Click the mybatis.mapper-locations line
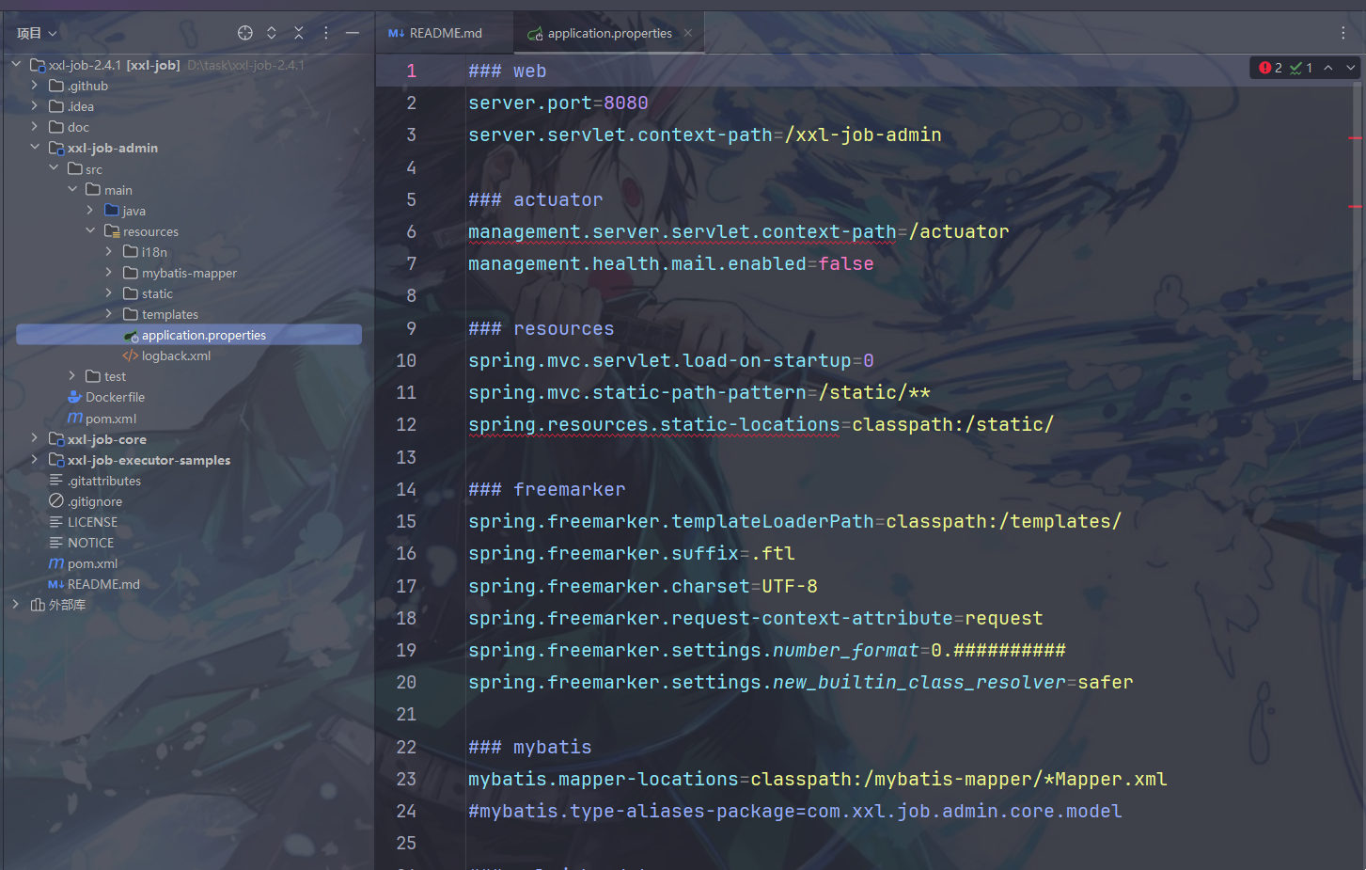 tap(818, 779)
